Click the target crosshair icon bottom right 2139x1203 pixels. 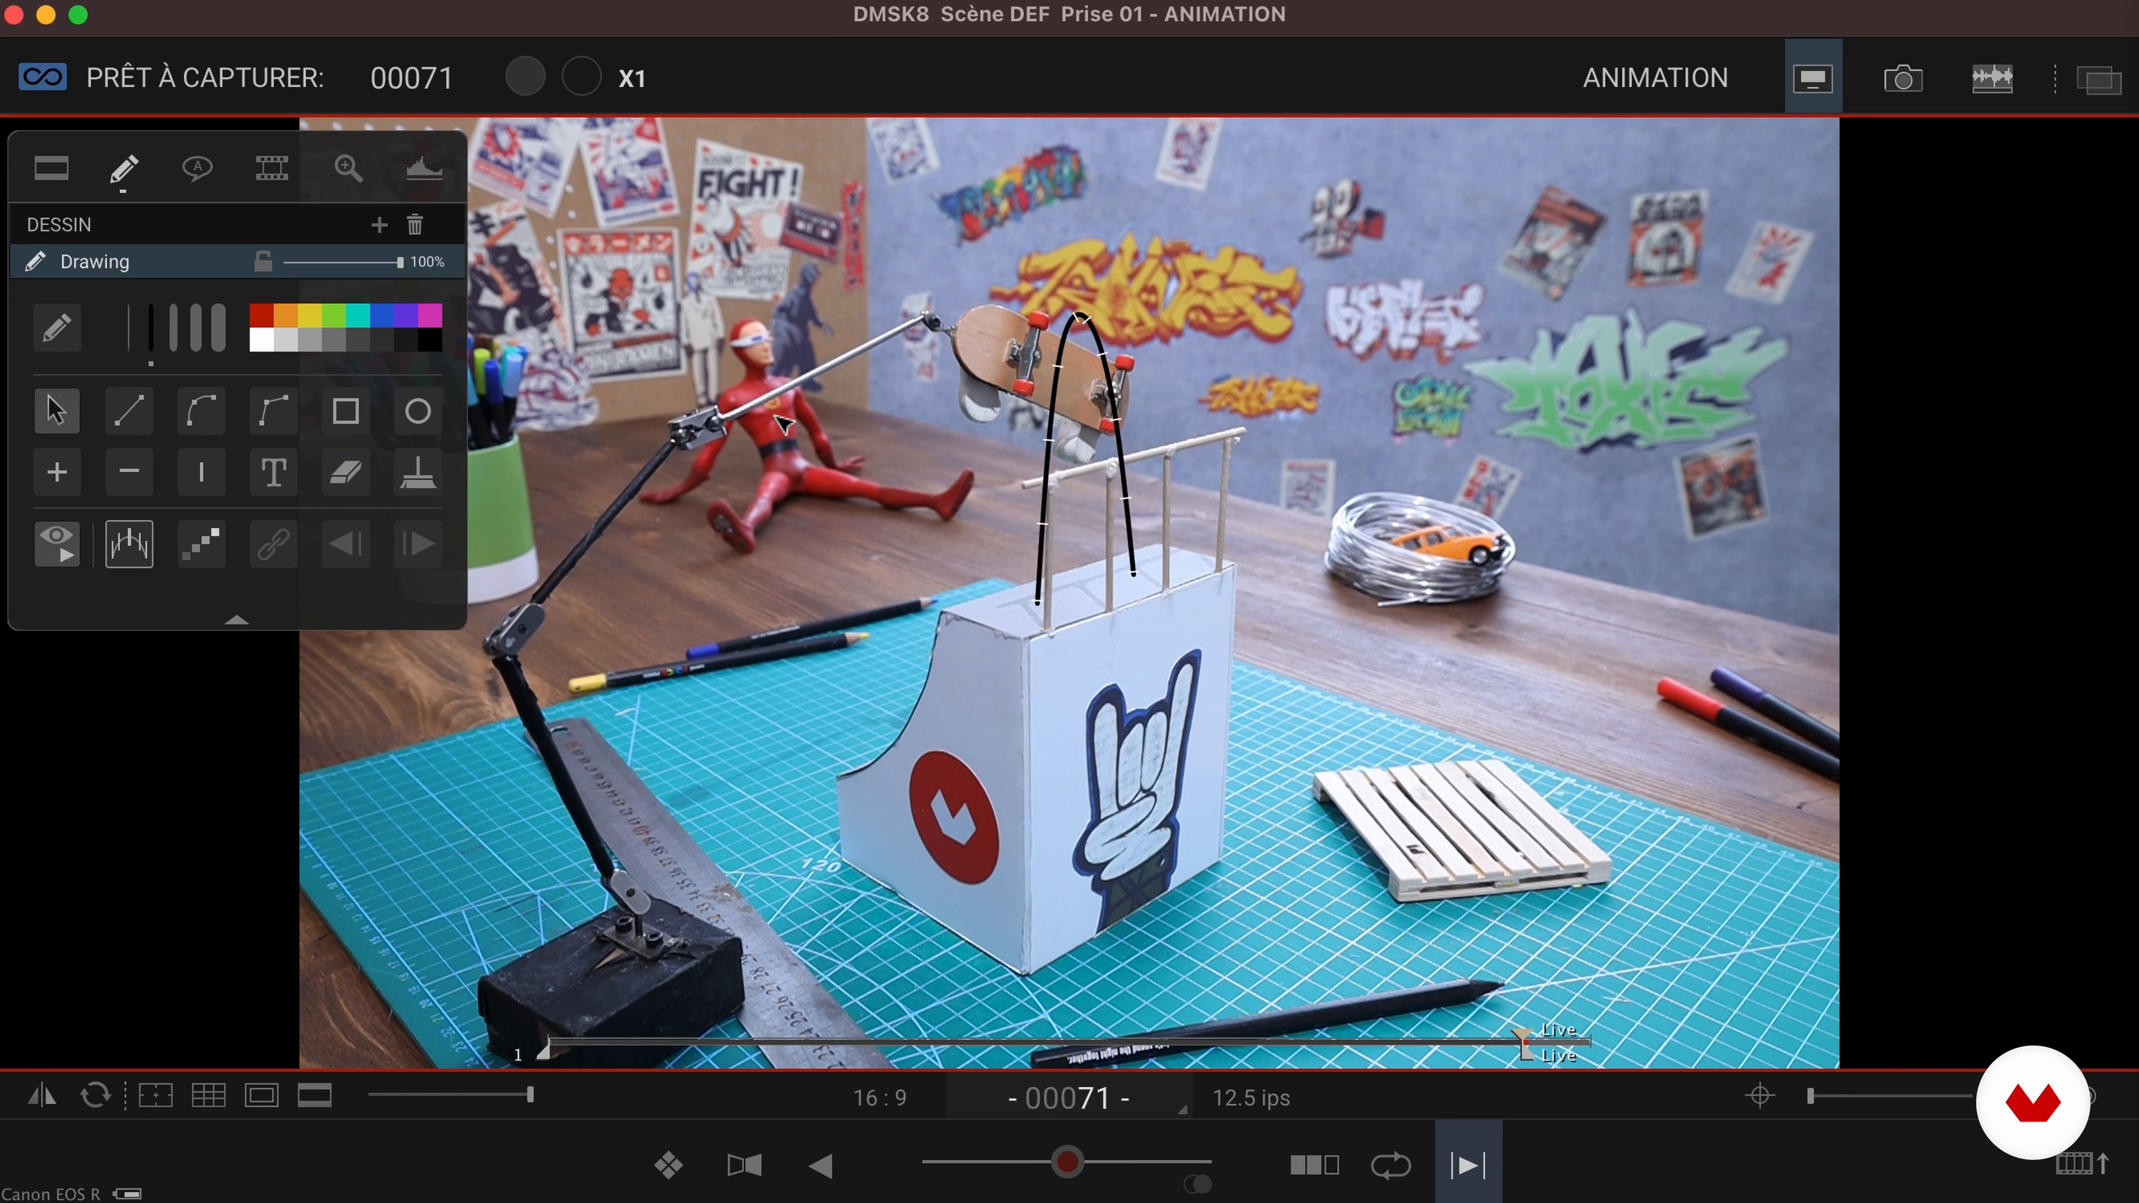(x=1760, y=1096)
